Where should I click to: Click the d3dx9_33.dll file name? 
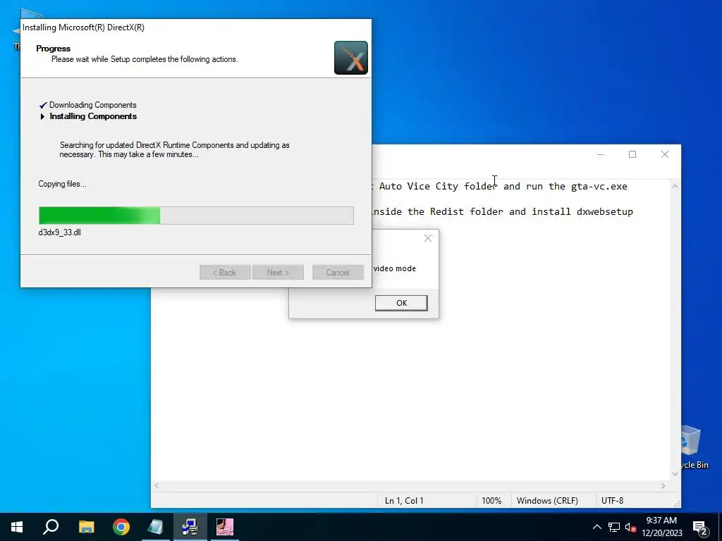click(x=59, y=232)
